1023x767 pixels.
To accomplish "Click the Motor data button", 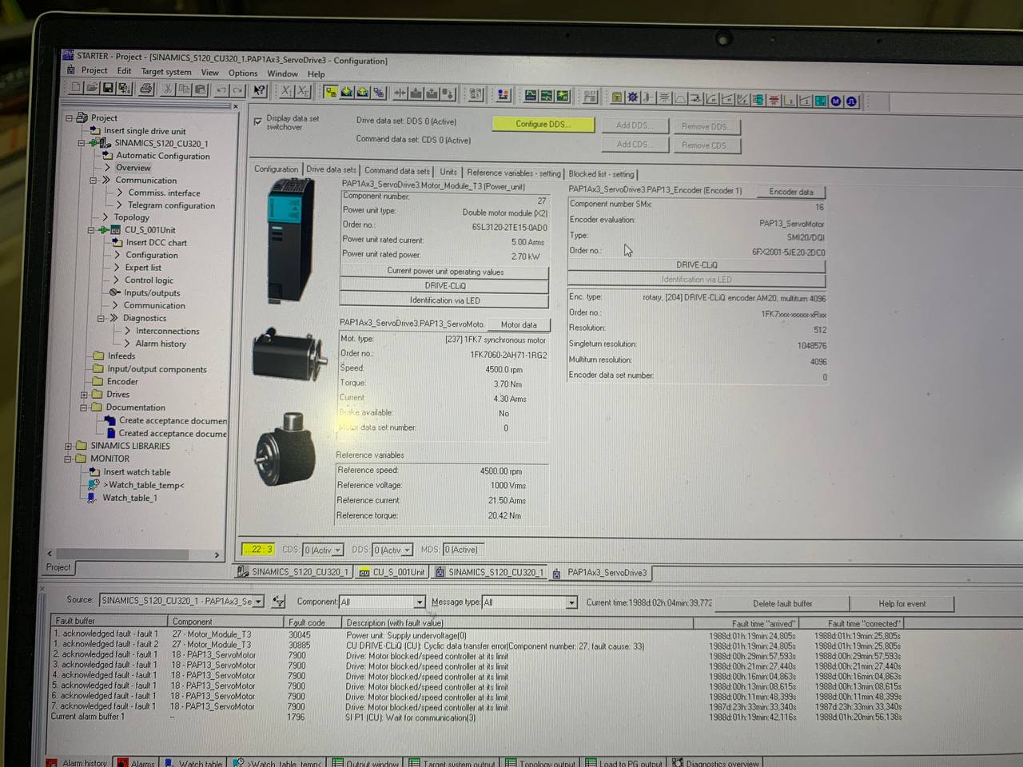I will (518, 324).
